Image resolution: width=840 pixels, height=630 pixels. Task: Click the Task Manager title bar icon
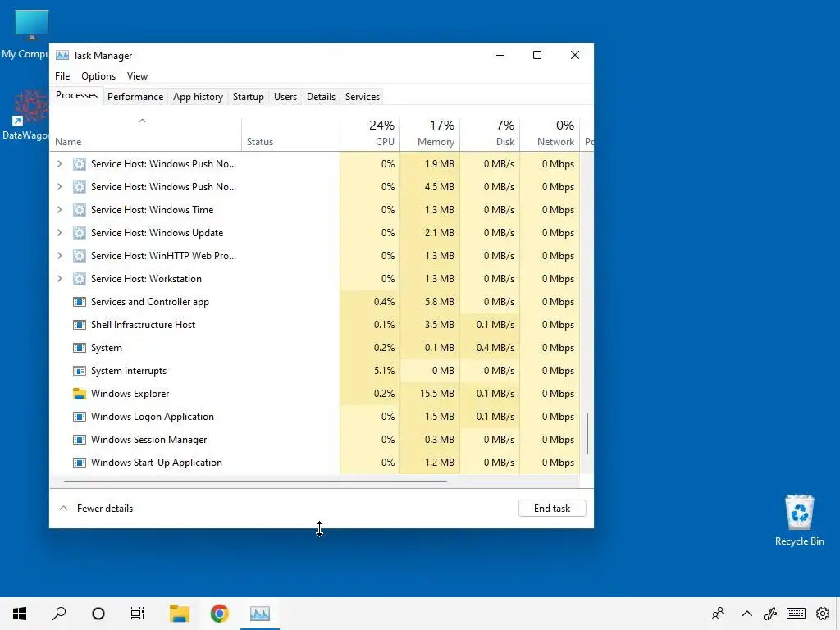click(x=62, y=55)
